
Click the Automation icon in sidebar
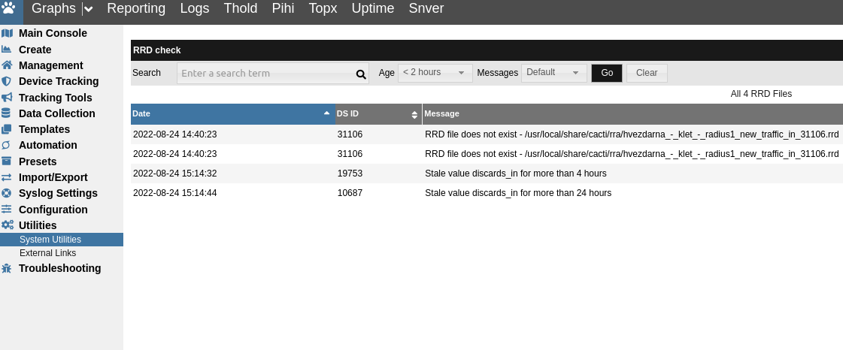pos(7,145)
